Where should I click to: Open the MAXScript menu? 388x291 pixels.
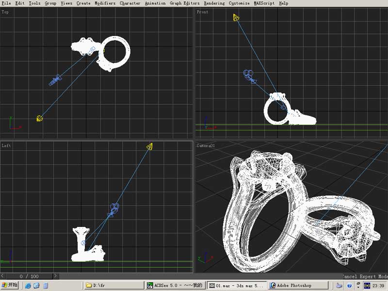point(264,3)
